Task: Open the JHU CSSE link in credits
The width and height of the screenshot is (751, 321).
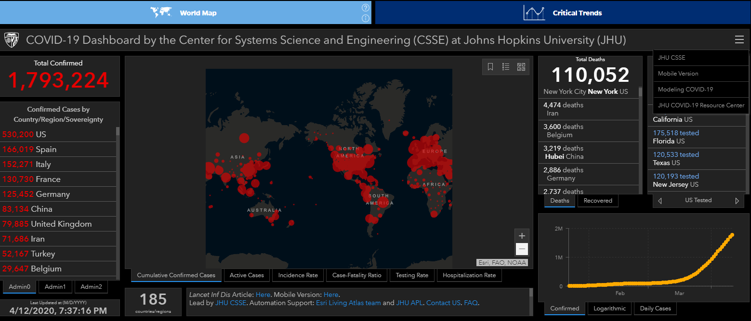Action: point(230,303)
